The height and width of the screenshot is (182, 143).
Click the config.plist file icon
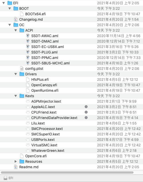point(22,69)
